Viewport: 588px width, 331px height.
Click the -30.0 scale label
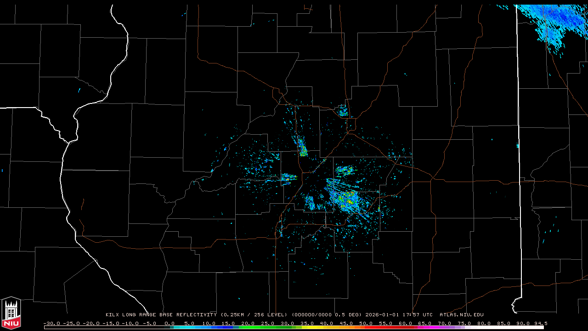51,323
